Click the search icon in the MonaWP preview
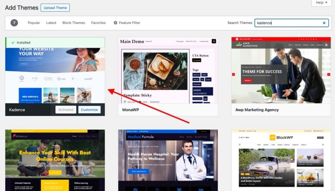Image resolution: width=335 pixels, height=191 pixels. click(x=214, y=41)
